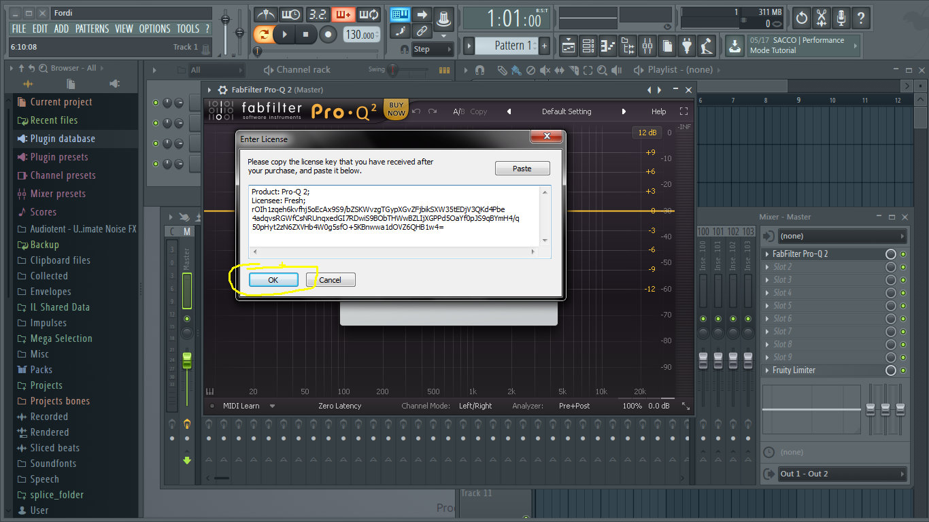Open the Out 1 - Out 2 output dropdown
929x522 pixels.
843,474
